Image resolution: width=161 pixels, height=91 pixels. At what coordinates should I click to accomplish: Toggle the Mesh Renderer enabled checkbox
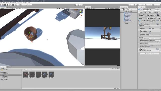pyautogui.click(x=141, y=24)
